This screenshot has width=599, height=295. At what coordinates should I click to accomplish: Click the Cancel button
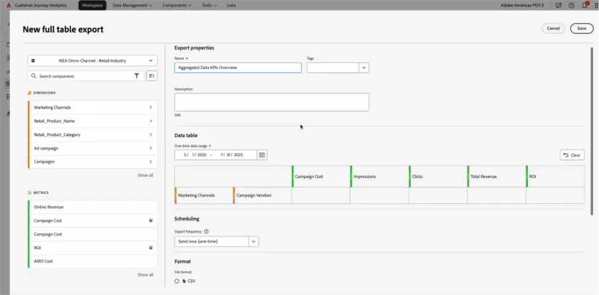click(x=553, y=29)
